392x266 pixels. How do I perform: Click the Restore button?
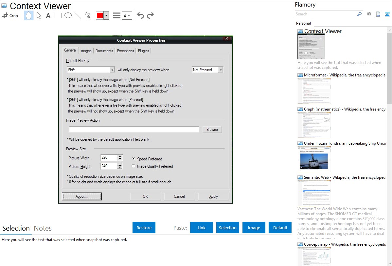(144, 228)
